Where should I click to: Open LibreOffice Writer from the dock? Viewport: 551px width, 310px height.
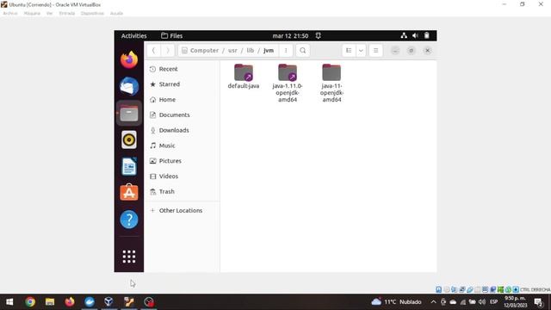tap(129, 166)
